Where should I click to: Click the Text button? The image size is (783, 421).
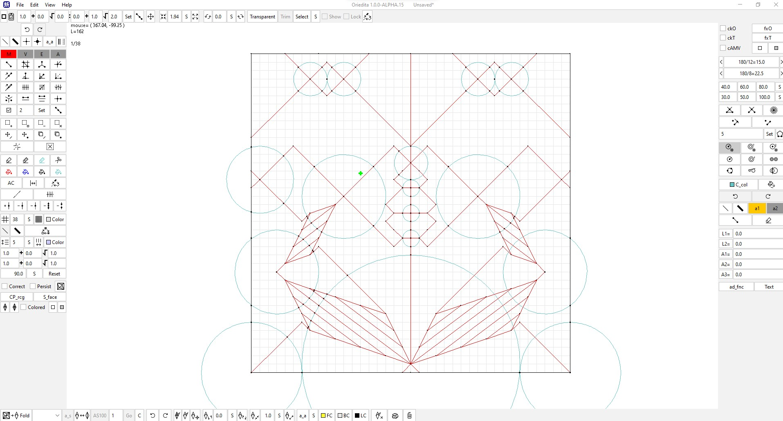pos(769,287)
